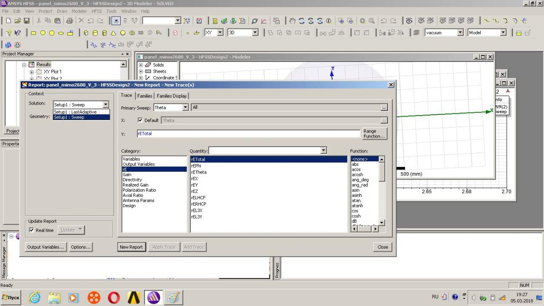Click the Open project folder icon
The height and width of the screenshot is (306, 544).
point(17,20)
